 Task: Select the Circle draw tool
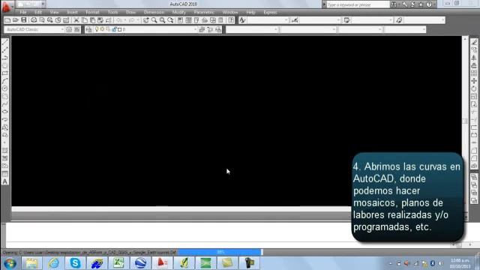[5, 88]
